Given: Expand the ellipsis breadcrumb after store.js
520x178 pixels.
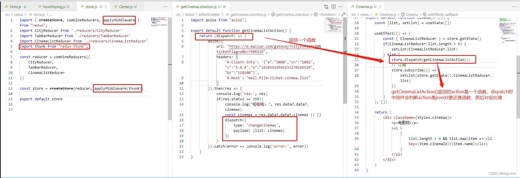Looking at the screenshot, I should [x=51, y=15].
